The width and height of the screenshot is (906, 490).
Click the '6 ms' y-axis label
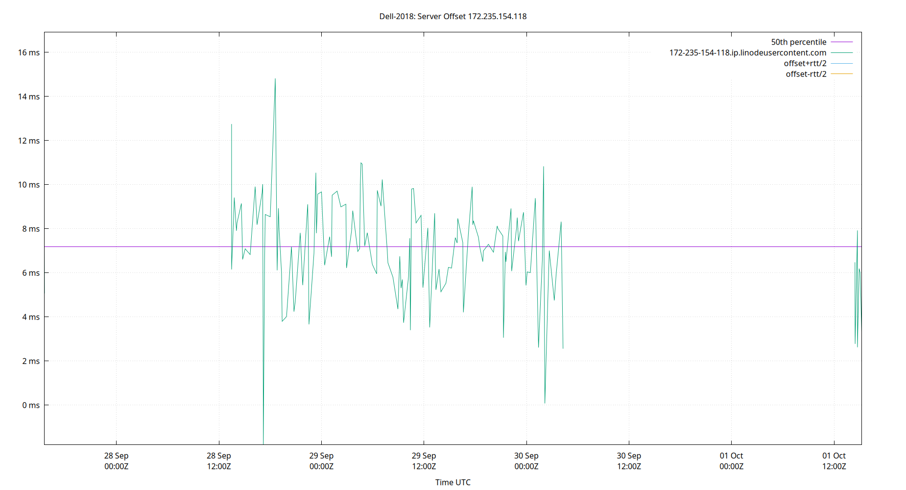point(31,273)
